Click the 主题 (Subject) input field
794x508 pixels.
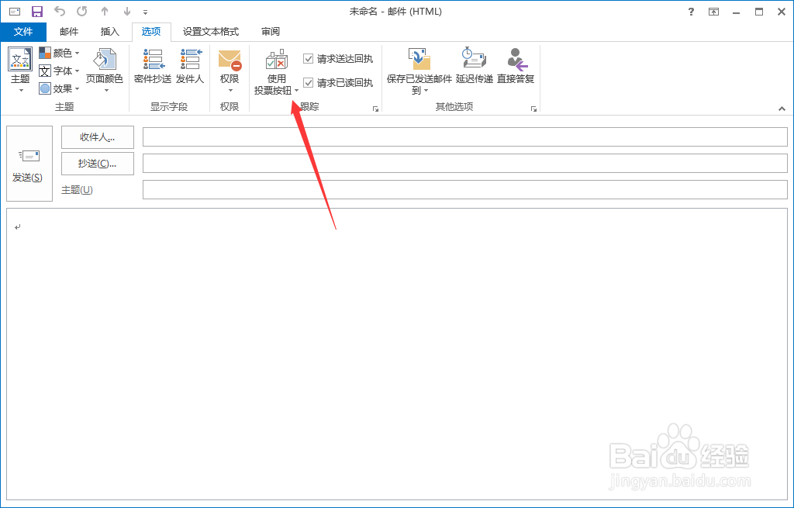[x=465, y=189]
